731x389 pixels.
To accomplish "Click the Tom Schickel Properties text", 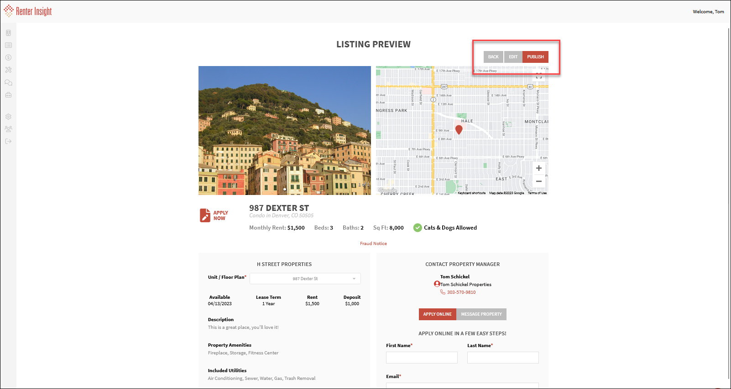I will 465,285.
